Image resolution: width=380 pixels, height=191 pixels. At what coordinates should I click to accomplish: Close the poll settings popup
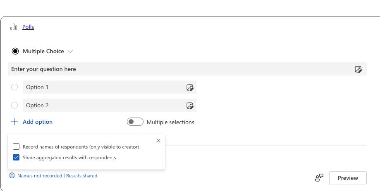coord(158,141)
